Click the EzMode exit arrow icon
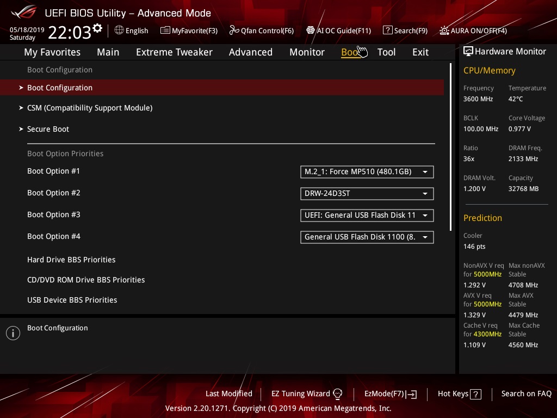 pos(411,394)
